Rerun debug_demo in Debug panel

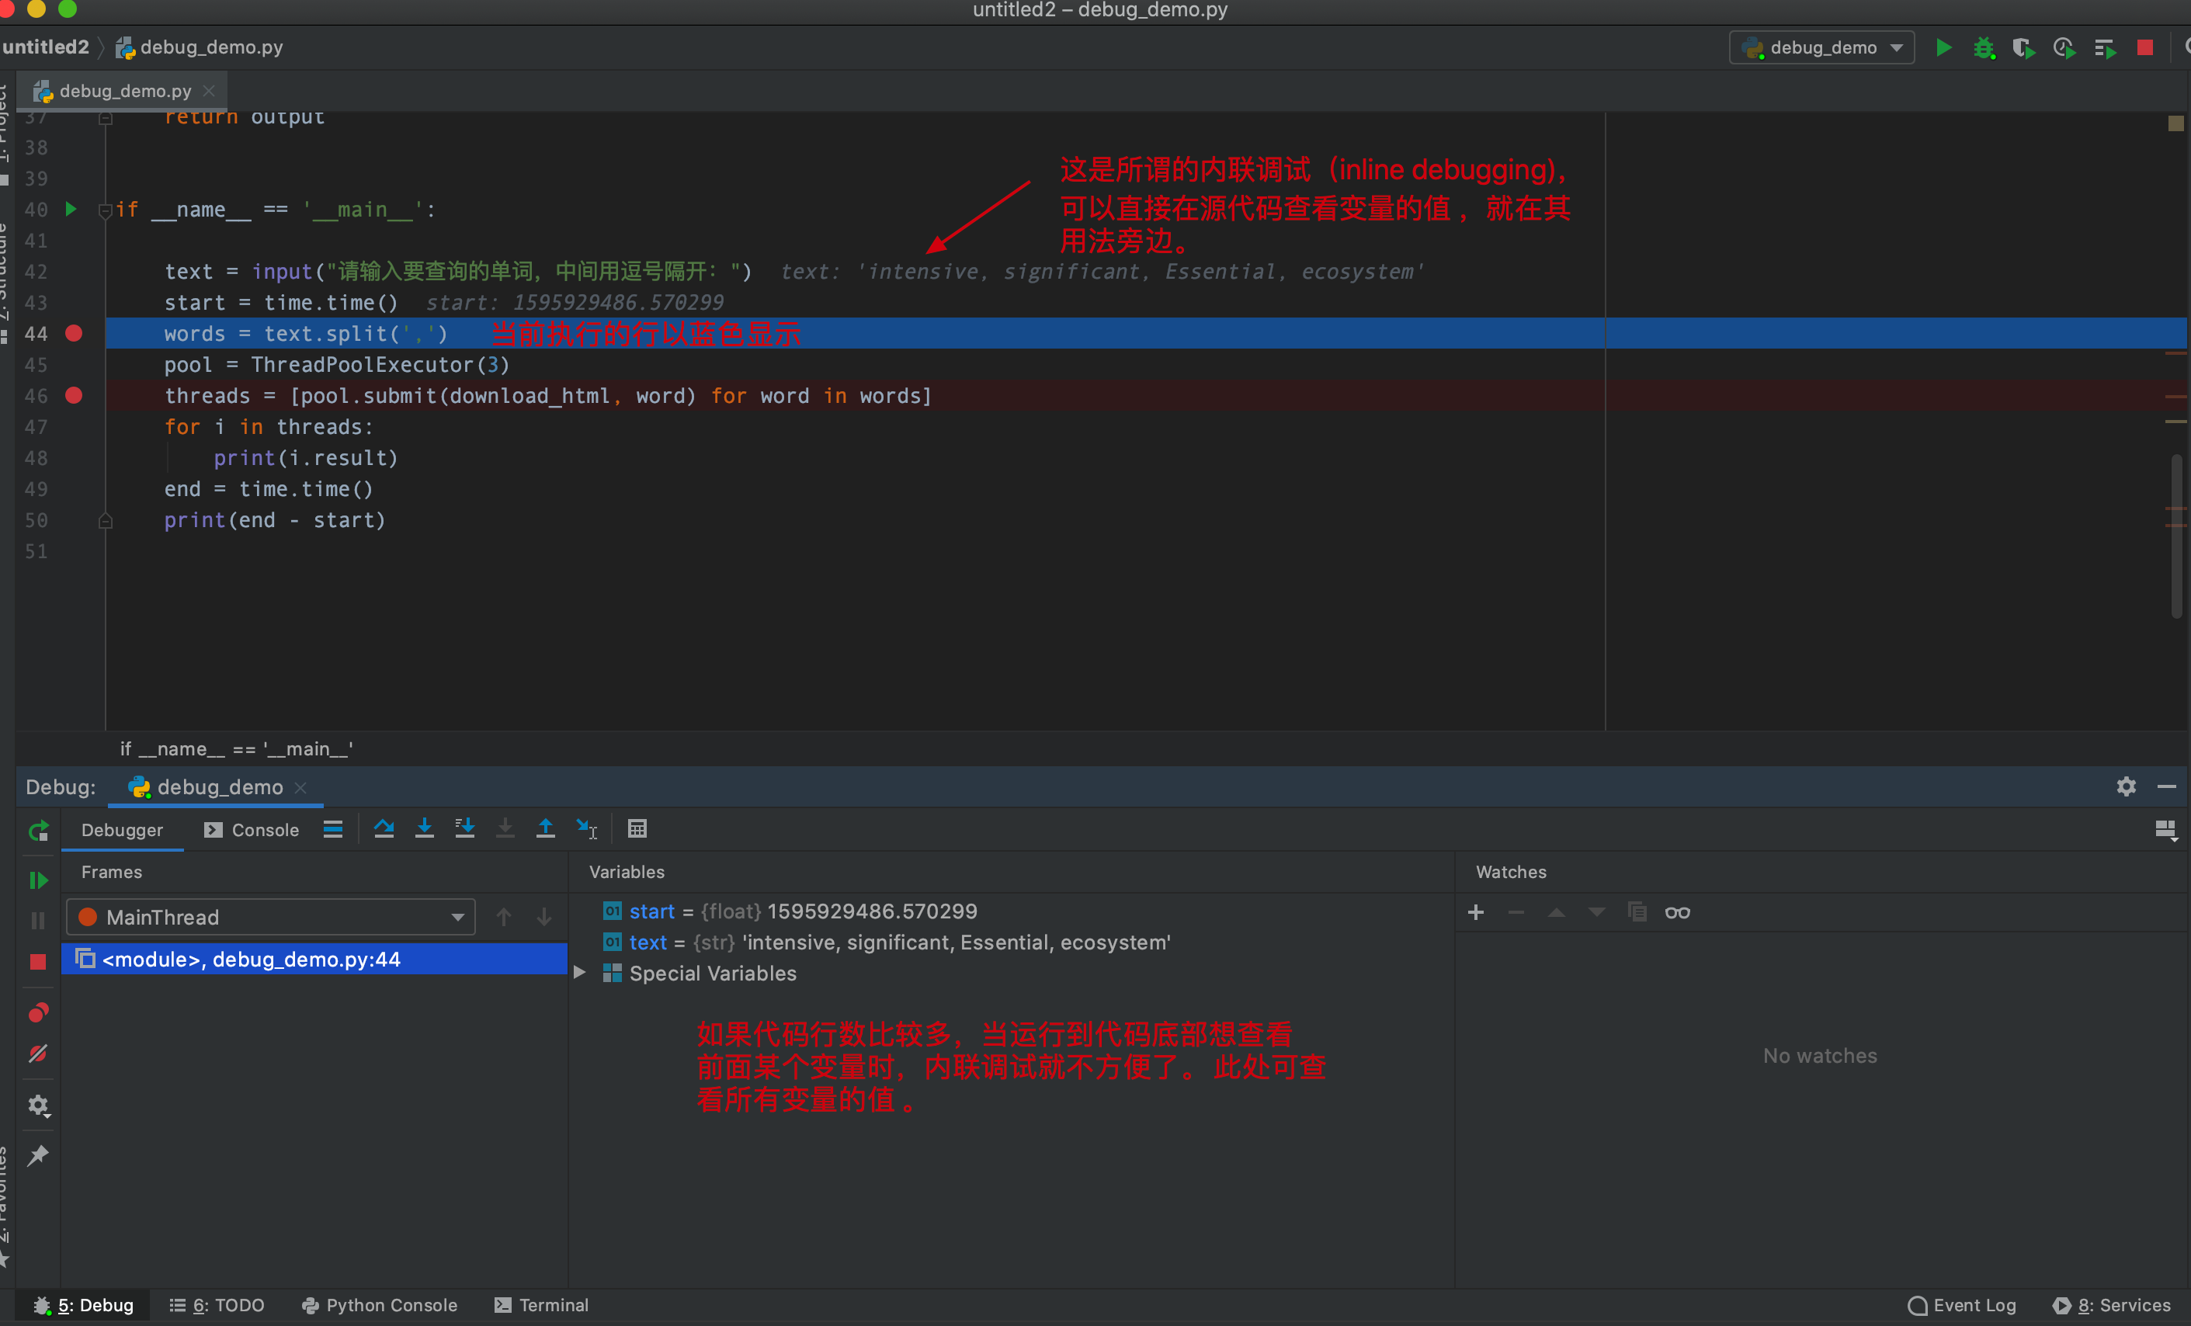(38, 831)
